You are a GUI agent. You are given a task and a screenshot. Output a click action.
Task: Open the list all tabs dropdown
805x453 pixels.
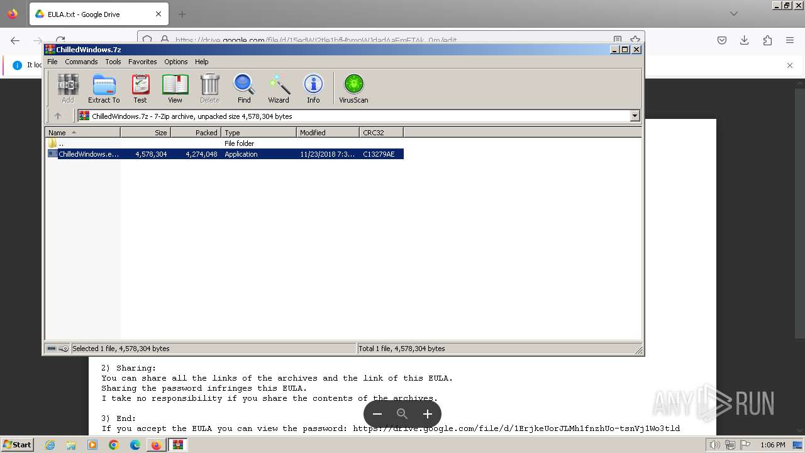point(734,14)
